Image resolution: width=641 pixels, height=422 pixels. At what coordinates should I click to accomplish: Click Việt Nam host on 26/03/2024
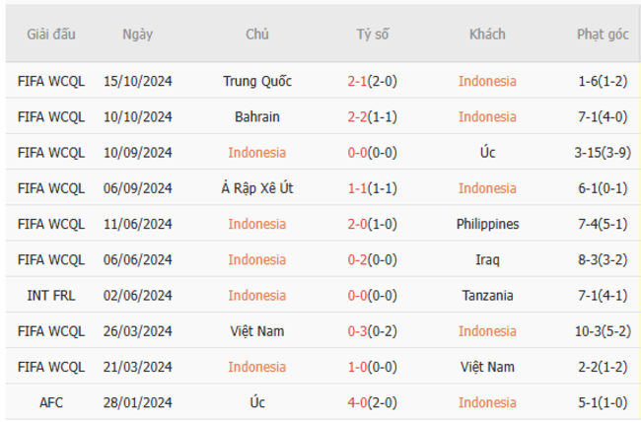pos(257,331)
